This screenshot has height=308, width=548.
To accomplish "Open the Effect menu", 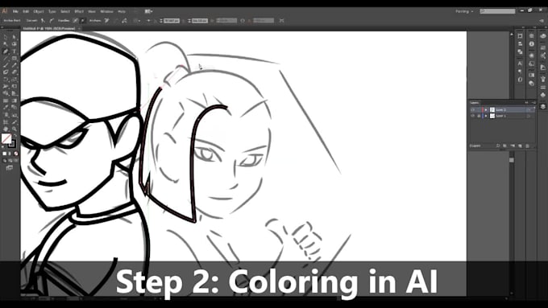I will pyautogui.click(x=79, y=11).
